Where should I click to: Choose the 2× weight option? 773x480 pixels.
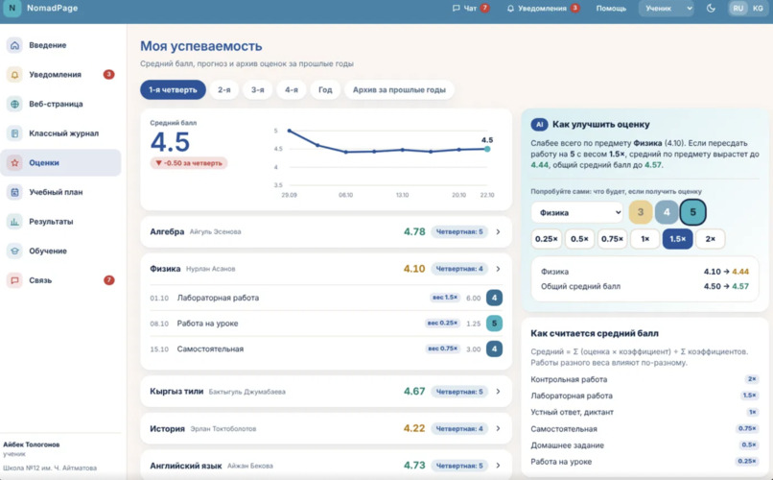pyautogui.click(x=710, y=239)
